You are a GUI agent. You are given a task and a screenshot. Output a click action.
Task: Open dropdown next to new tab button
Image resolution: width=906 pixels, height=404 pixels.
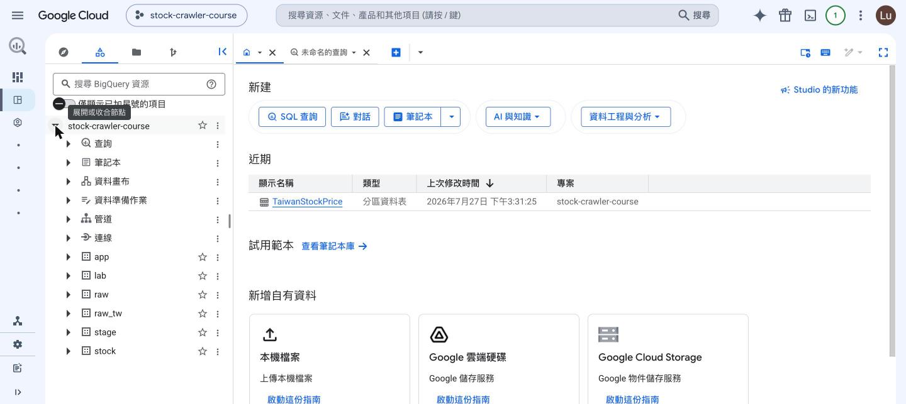tap(420, 52)
